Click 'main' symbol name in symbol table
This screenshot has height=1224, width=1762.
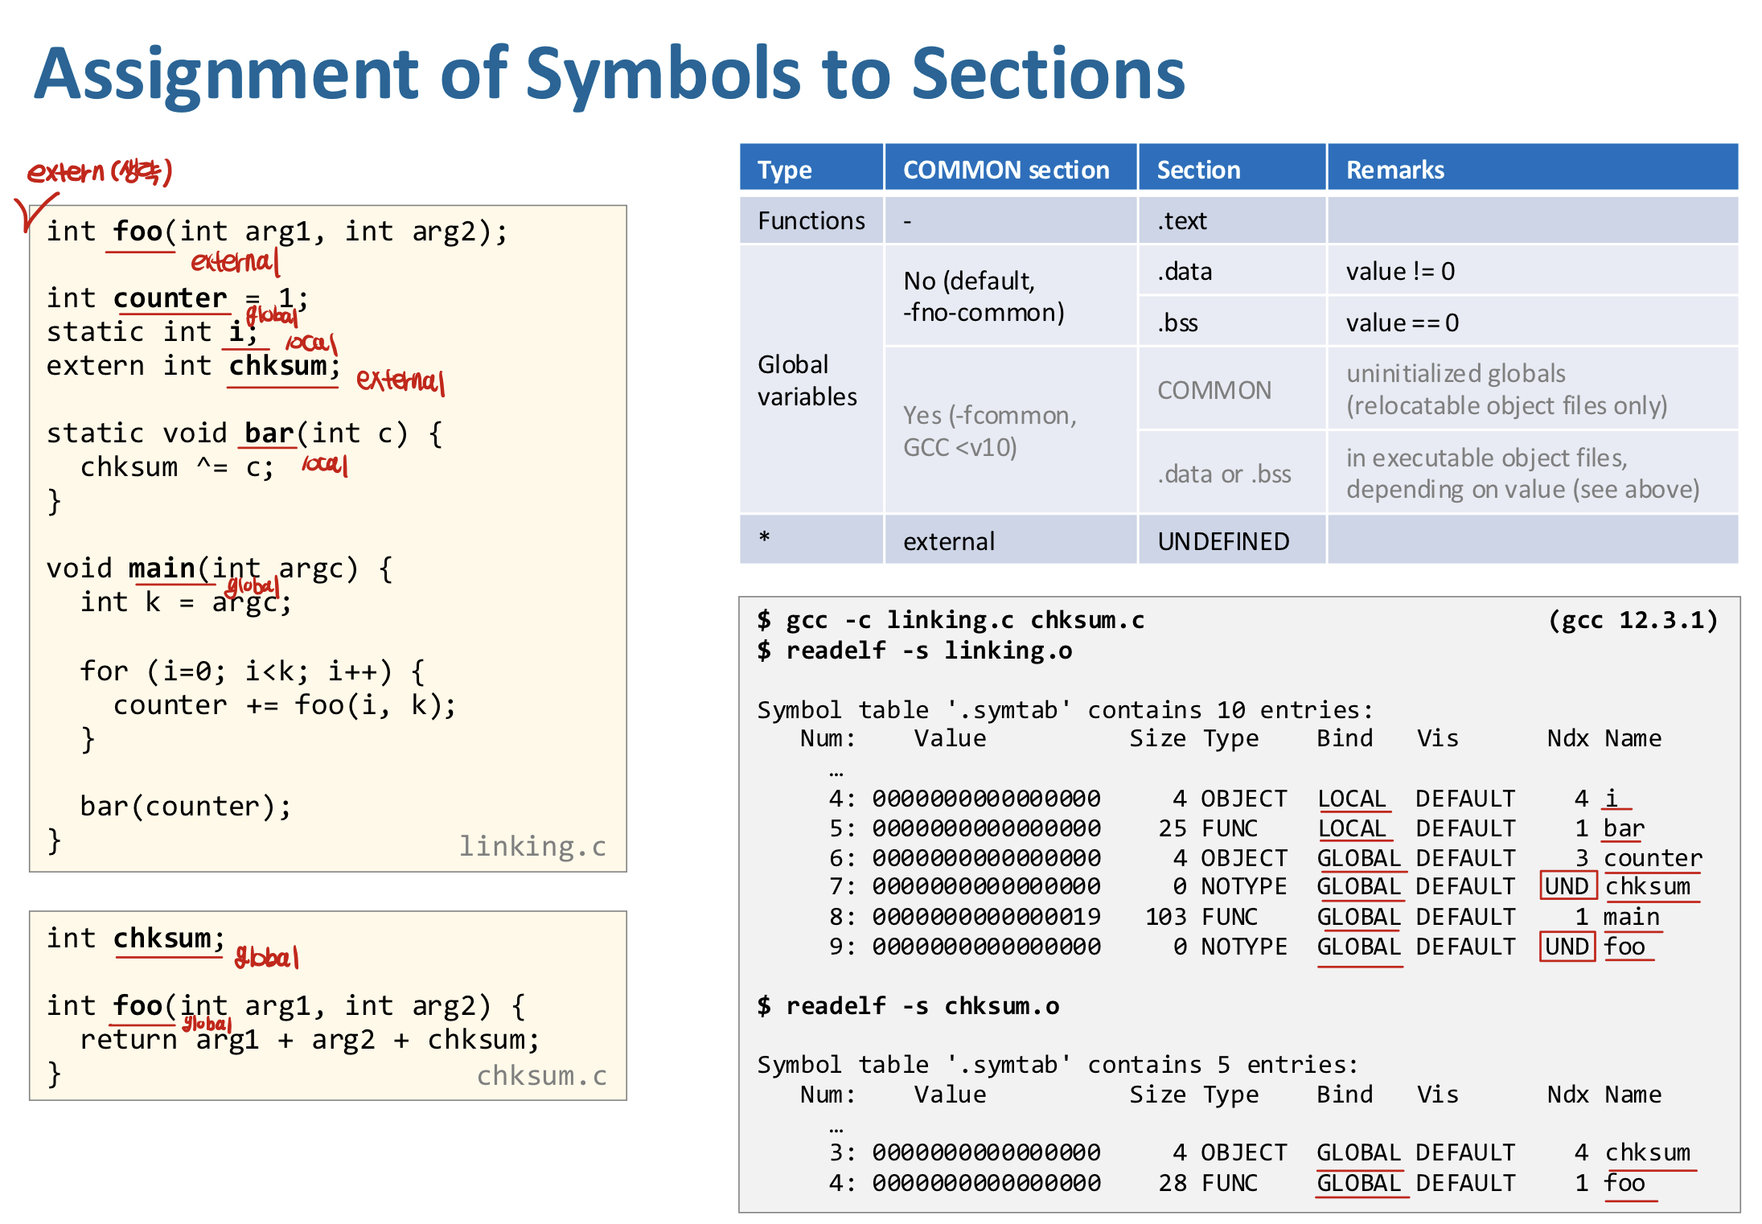pyautogui.click(x=1632, y=917)
